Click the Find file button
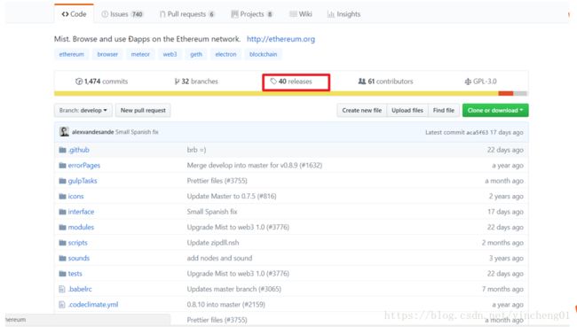 444,110
